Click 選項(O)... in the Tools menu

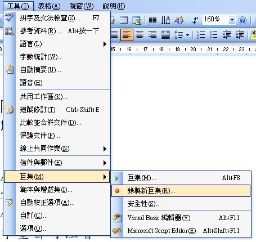57,228
